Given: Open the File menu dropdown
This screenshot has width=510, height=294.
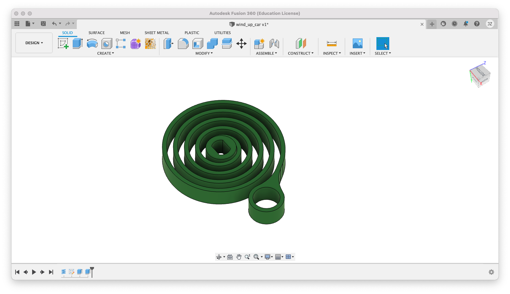Looking at the screenshot, I should tap(30, 24).
